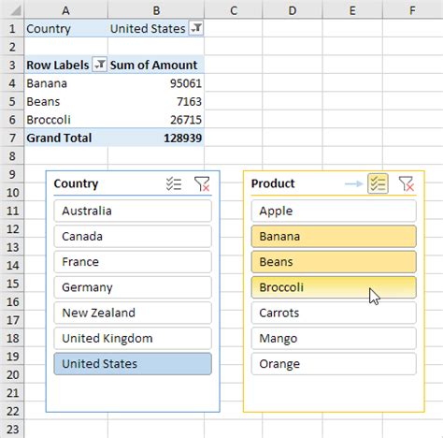Select the row 4 header
Screen dimensions: 443x438
coord(12,83)
